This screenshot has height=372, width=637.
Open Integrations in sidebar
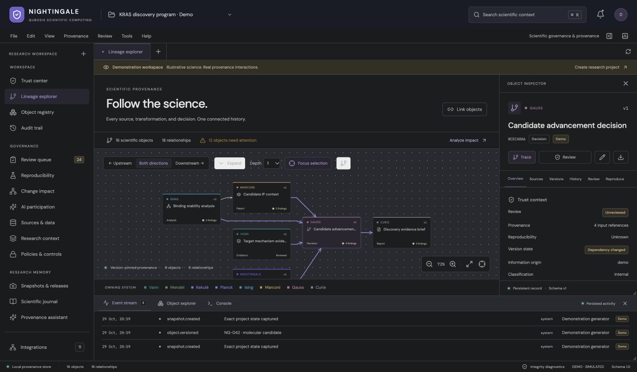pos(47,347)
